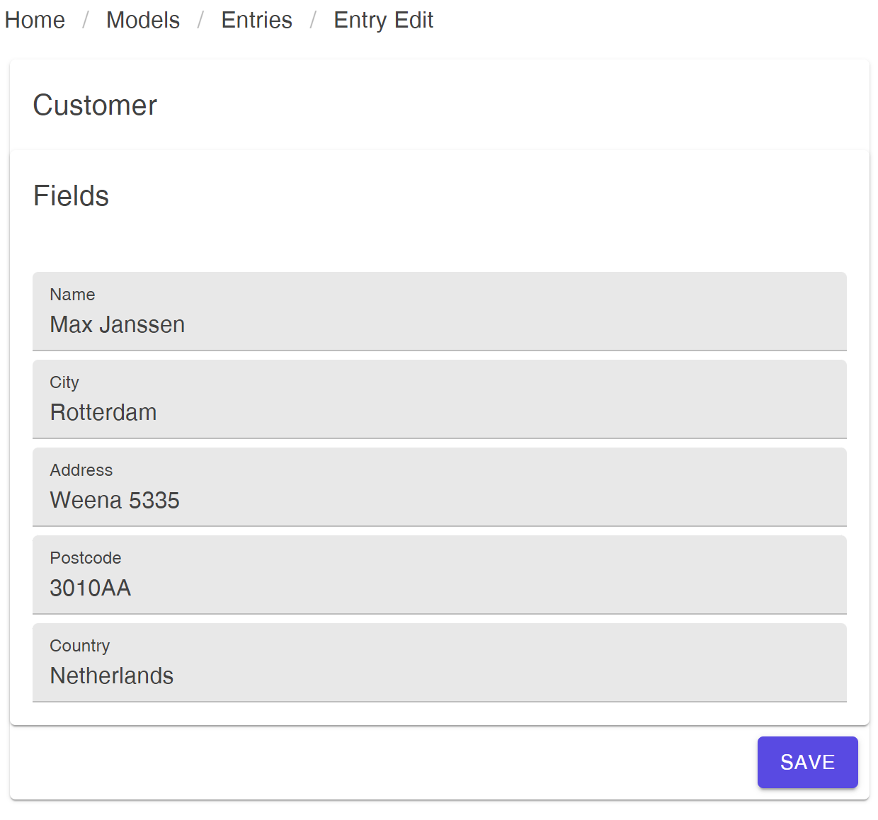Screen dimensions: 878x820
Task: Go to the Home breadcrumb link
Action: coord(35,20)
